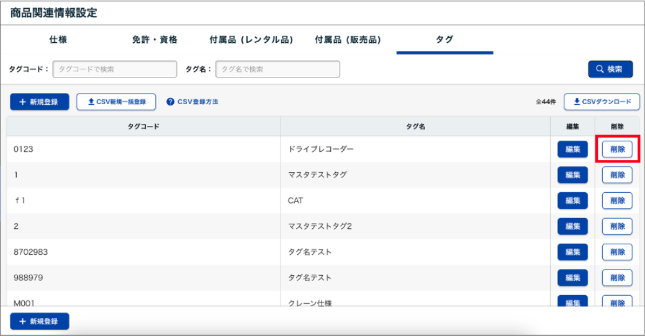Edit the ドライブレコーダー tag
Screen dimensions: 645x336
572,149
